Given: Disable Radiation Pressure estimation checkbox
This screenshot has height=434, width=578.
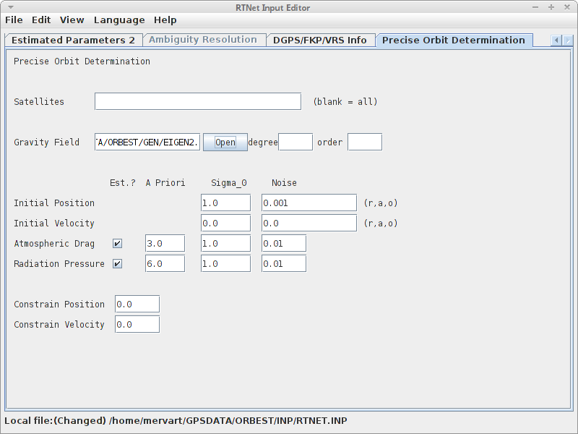Looking at the screenshot, I should click(x=117, y=264).
